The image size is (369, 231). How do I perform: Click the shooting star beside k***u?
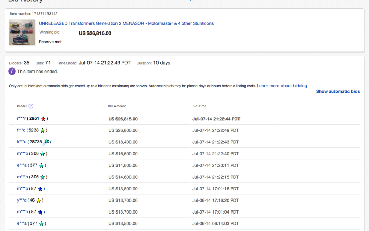pyautogui.click(x=46, y=141)
